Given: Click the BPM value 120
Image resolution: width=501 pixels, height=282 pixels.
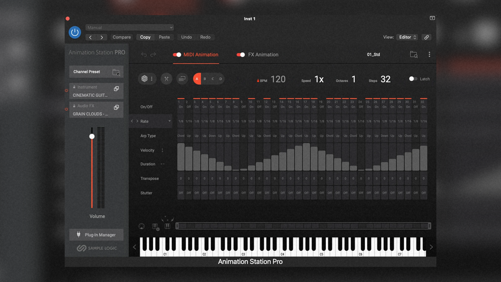Looking at the screenshot, I should click(278, 79).
